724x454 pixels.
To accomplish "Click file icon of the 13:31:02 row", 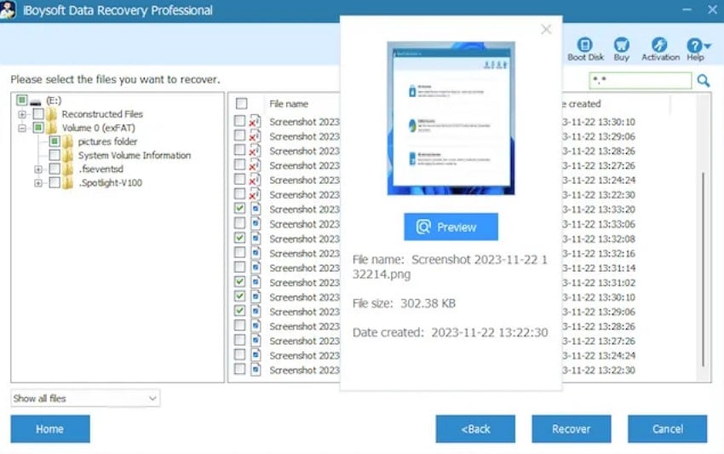I will click(x=256, y=282).
